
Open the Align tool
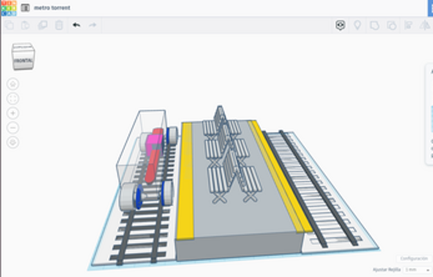coord(408,25)
